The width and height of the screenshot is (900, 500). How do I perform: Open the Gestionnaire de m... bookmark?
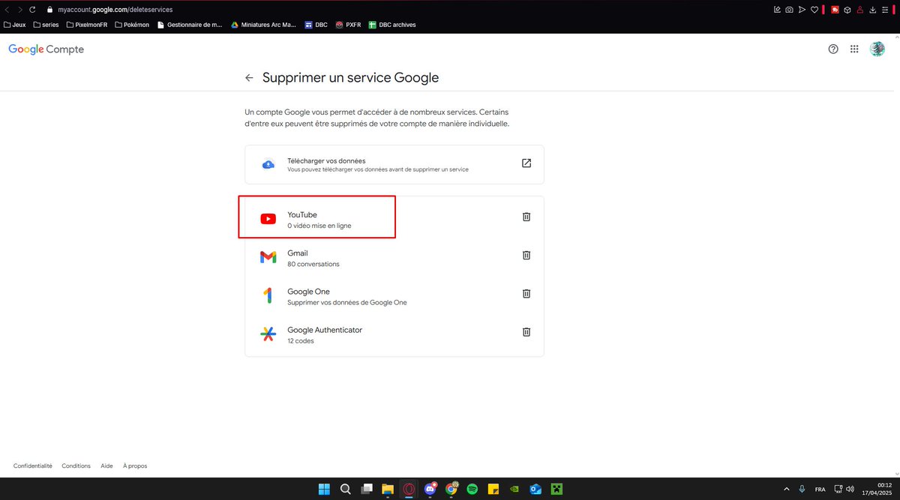[190, 25]
